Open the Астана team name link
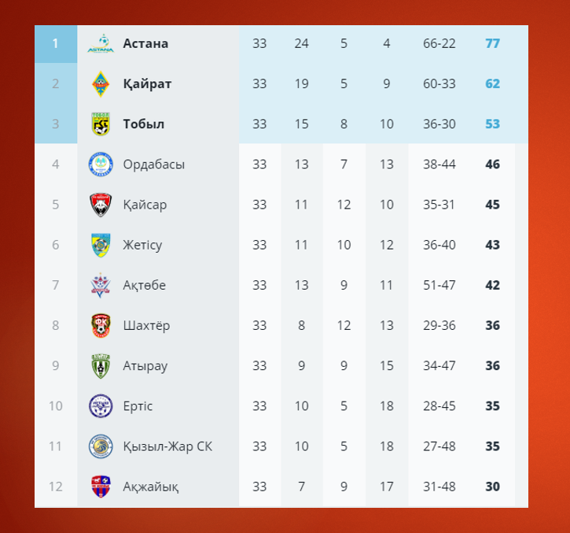This screenshot has width=570, height=533. [x=145, y=43]
